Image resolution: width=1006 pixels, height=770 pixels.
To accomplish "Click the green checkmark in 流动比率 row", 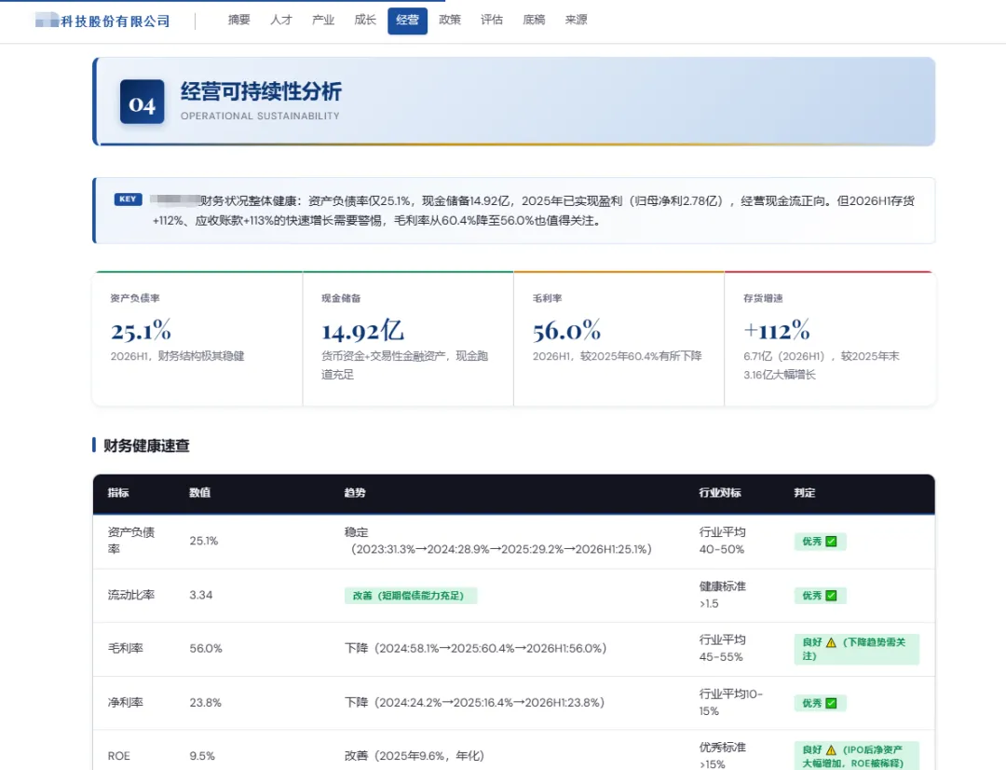I will click(x=831, y=596).
